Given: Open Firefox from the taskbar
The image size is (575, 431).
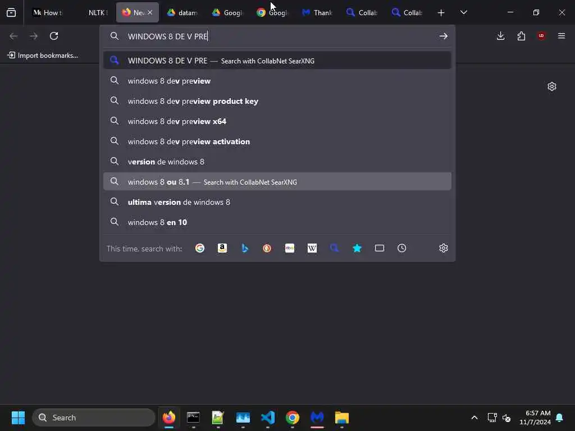Looking at the screenshot, I should coord(169,418).
